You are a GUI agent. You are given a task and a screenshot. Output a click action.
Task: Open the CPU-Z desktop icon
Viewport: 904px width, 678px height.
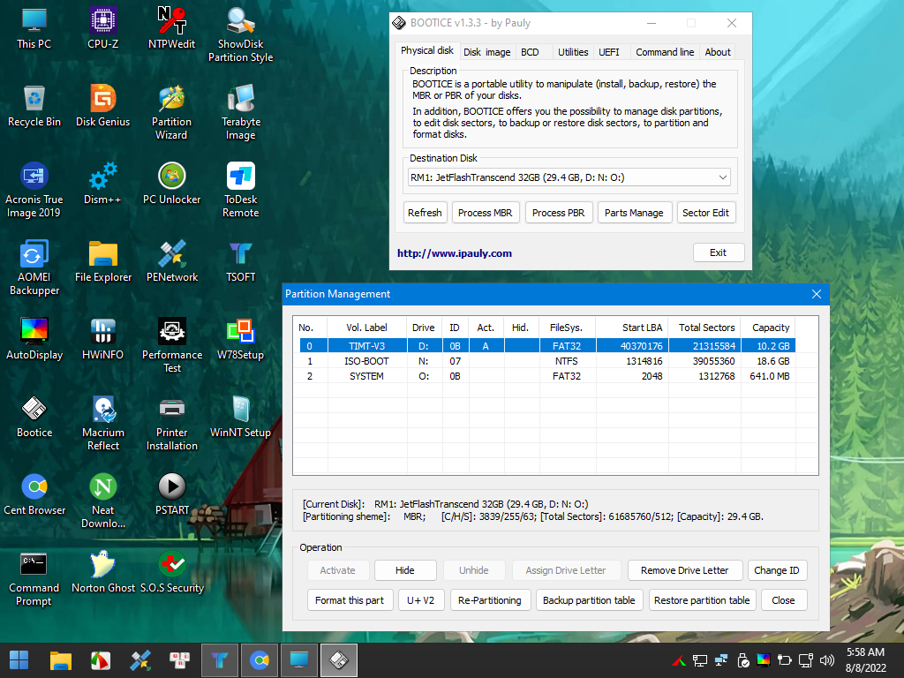coord(103,27)
